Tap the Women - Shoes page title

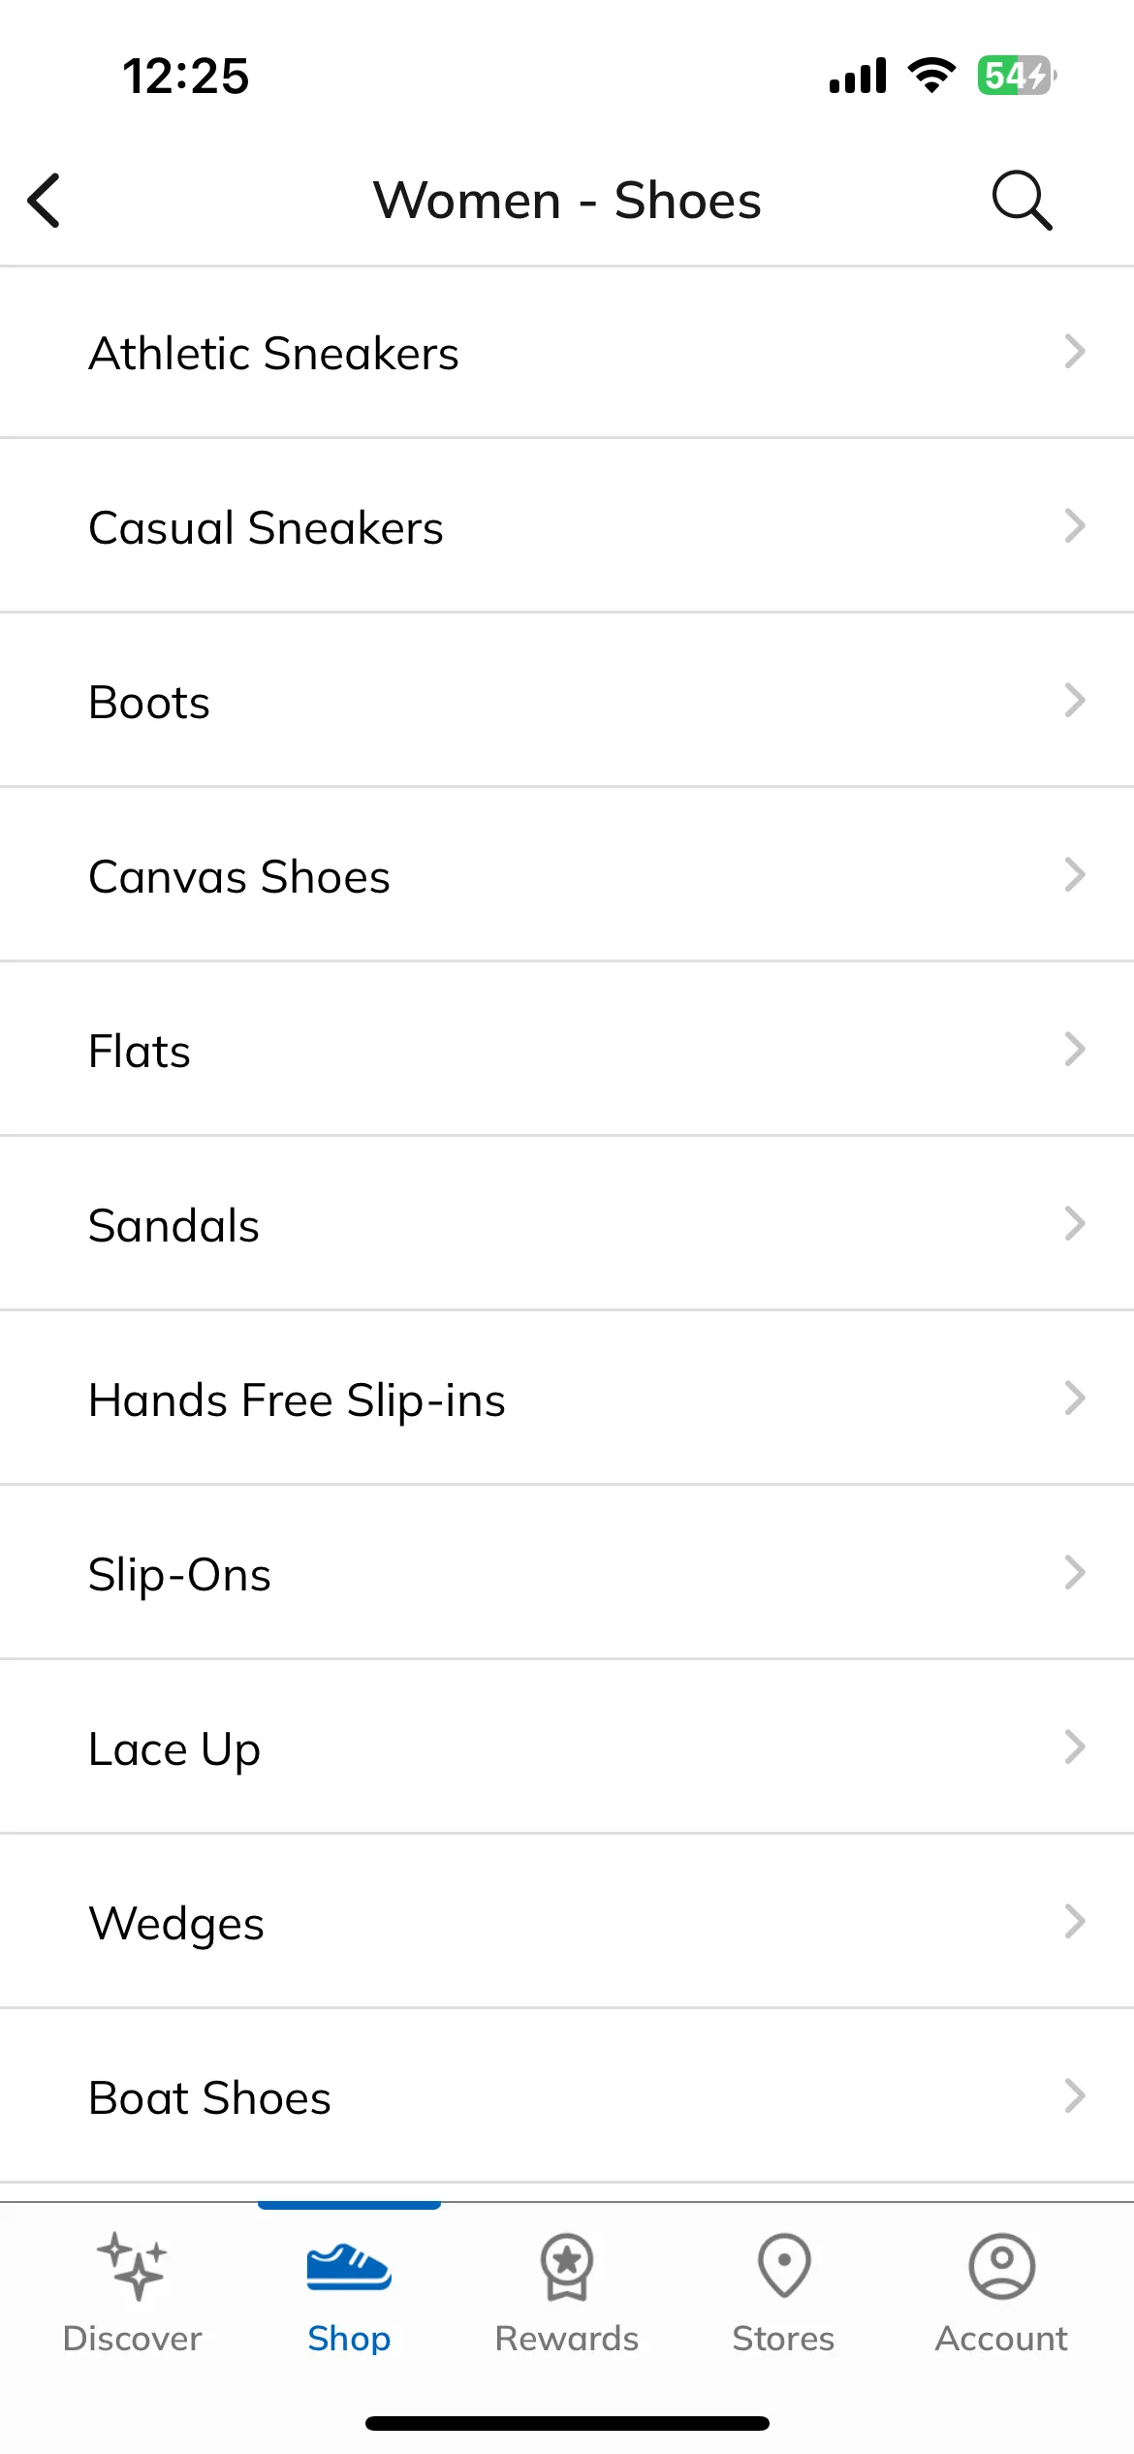click(x=567, y=201)
